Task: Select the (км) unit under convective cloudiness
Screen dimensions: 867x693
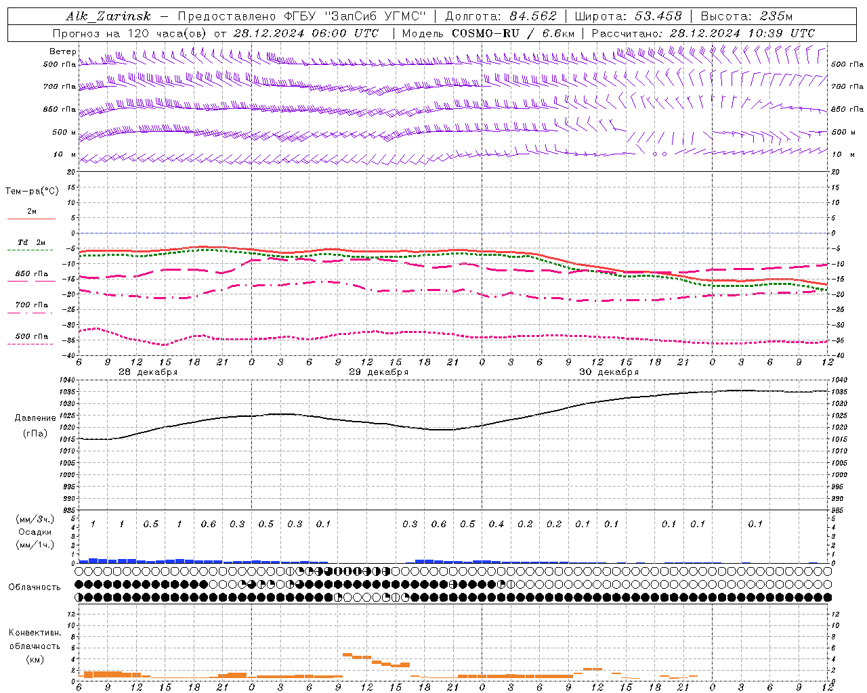Action: tap(35, 660)
